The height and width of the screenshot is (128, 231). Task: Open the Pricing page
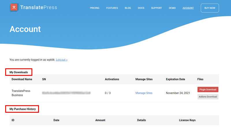click(95, 8)
